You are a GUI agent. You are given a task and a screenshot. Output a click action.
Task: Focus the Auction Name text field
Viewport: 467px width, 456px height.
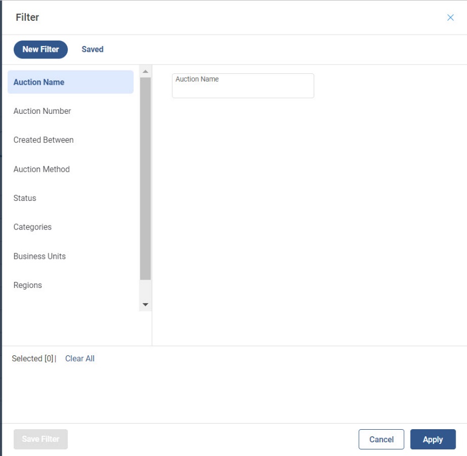[243, 90]
